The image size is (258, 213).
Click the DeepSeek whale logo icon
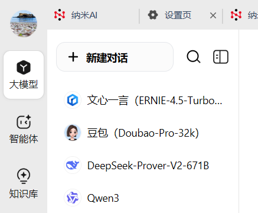coord(73,165)
